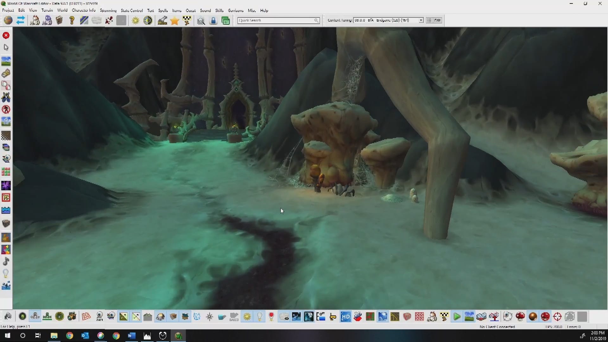Screen dimensions: 608x342
Task: Click the blue swap arrows icon
Action: click(21, 21)
